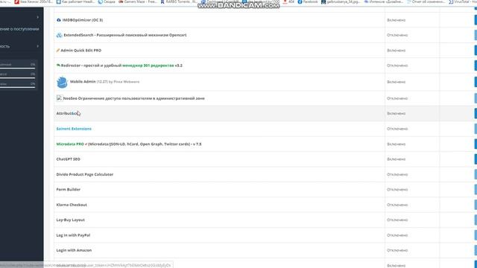Screen dimensions: 477x268
Task: Open the Сводка bookmark
Action: point(107,1)
